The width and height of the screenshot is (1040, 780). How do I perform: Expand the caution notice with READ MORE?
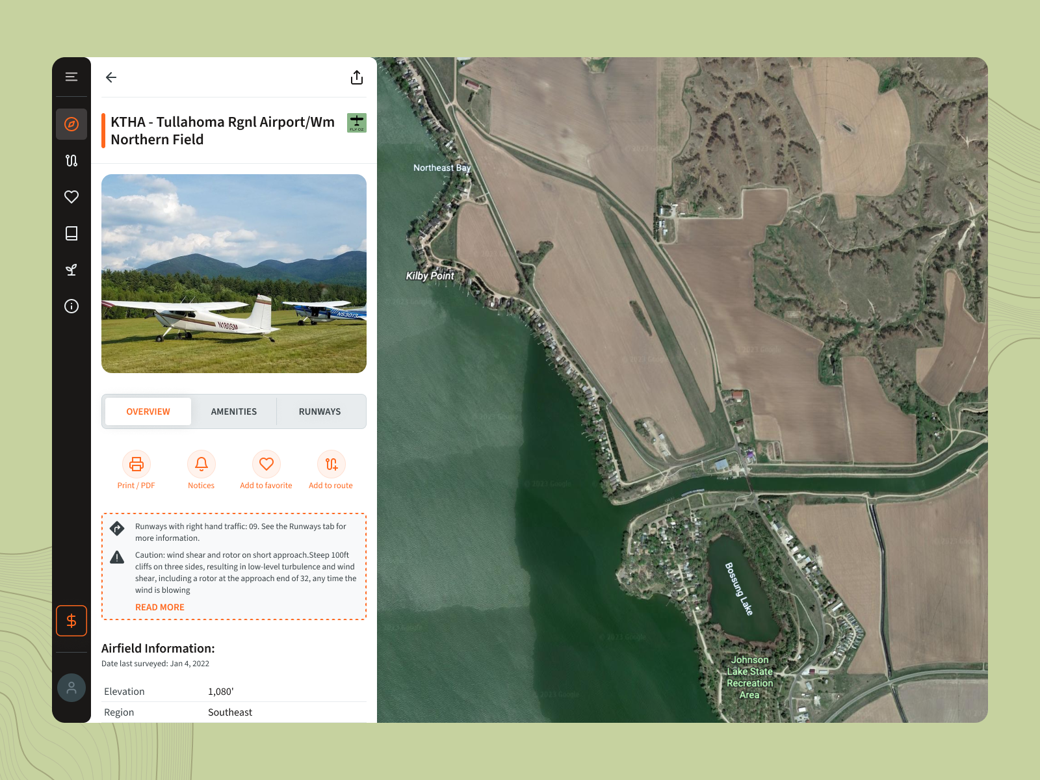click(x=159, y=606)
